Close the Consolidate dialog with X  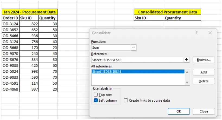point(210,33)
